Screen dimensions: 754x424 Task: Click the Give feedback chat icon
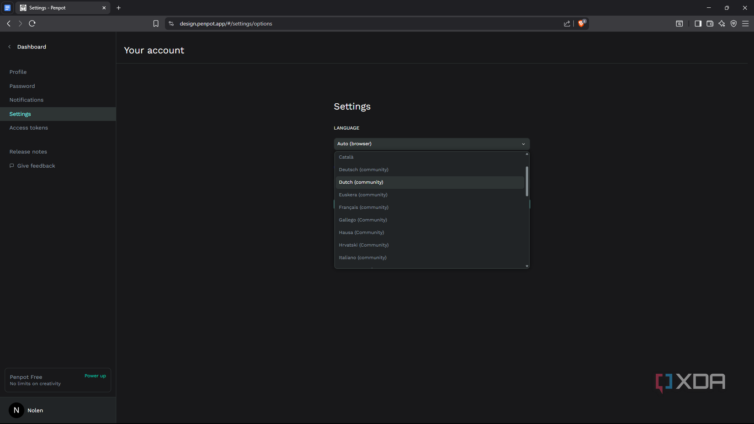(x=12, y=165)
